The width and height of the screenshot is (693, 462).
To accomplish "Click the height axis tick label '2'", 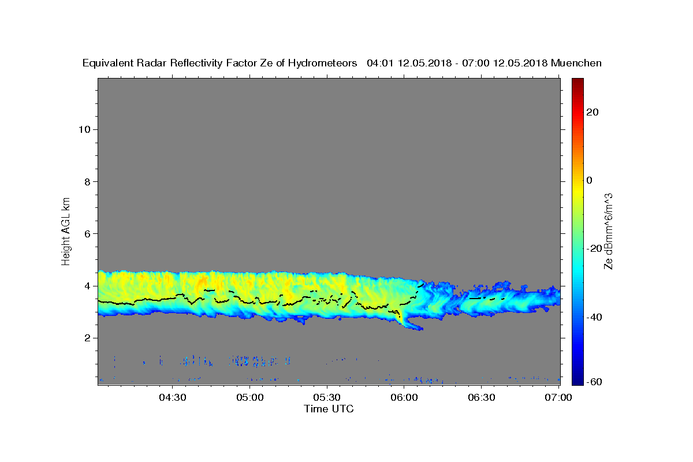I will coord(86,338).
